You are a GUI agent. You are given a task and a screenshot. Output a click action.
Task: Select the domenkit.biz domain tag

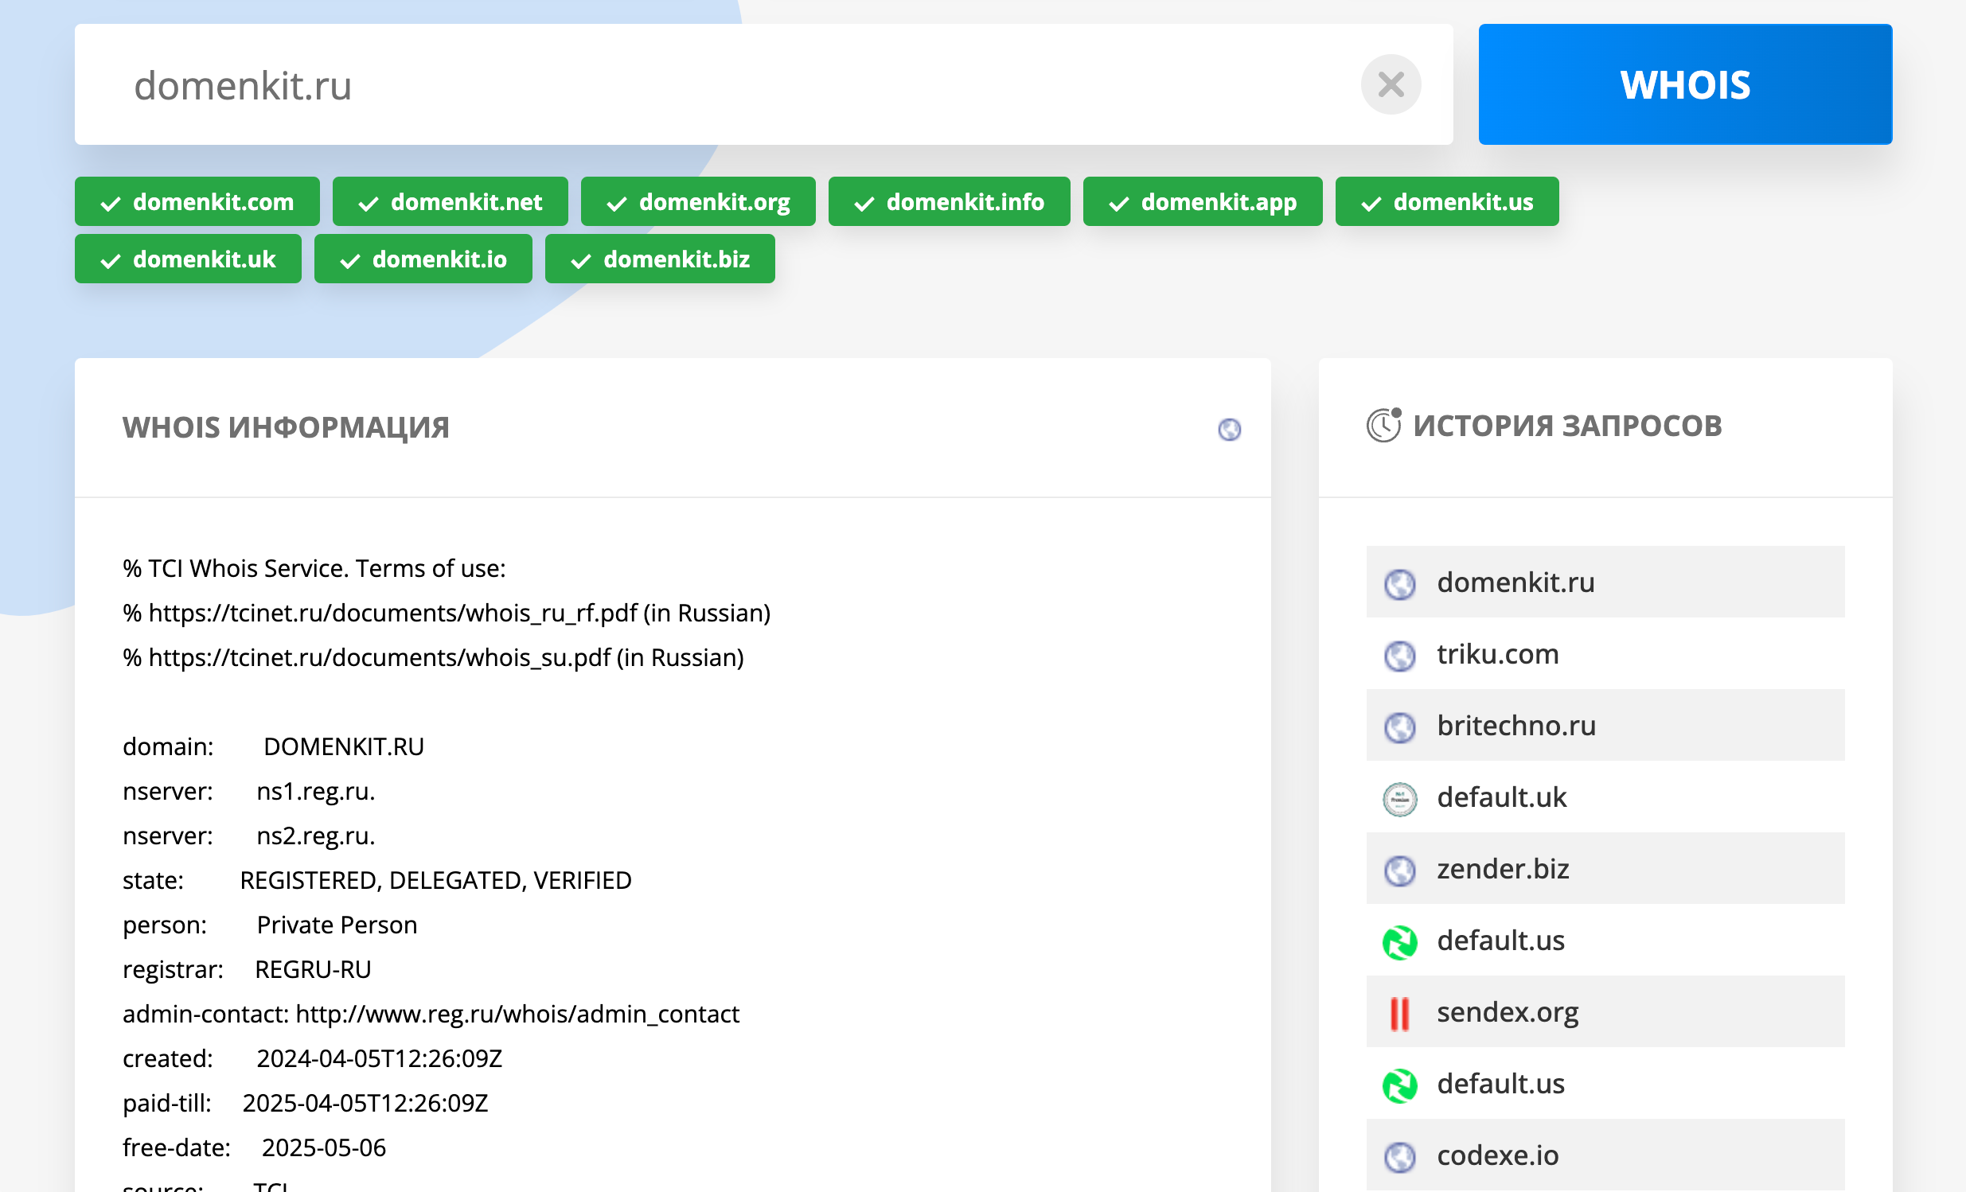(659, 259)
